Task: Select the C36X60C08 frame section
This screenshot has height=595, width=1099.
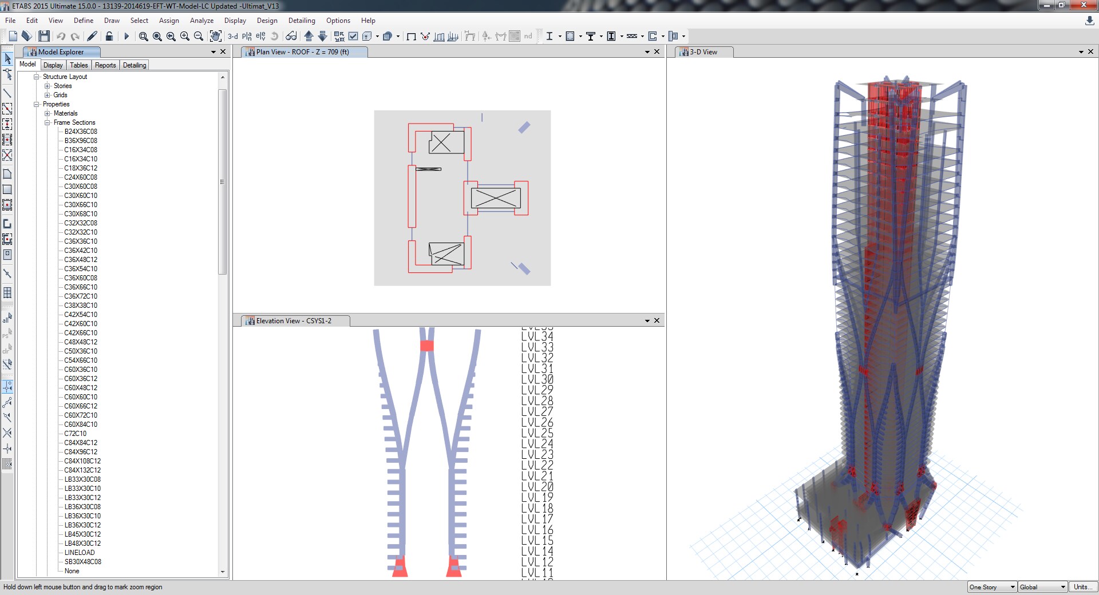Action: pyautogui.click(x=81, y=278)
